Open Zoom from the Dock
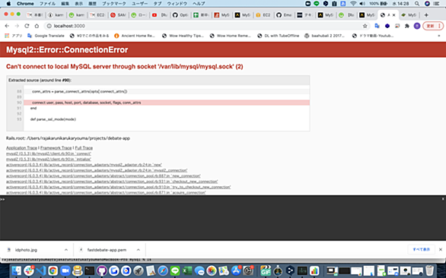446x278 pixels. pos(65,270)
